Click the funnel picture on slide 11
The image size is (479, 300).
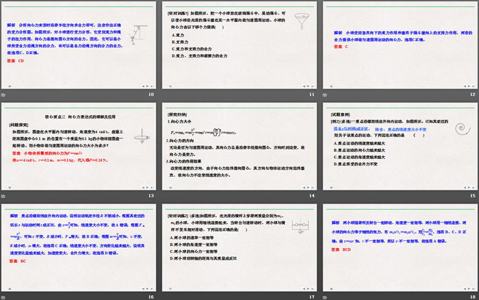[302, 21]
